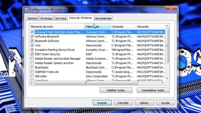Uncheck Synaptics Pointing Device Driver checkbox
The width and height of the screenshot is (201, 113).
click(x=32, y=50)
